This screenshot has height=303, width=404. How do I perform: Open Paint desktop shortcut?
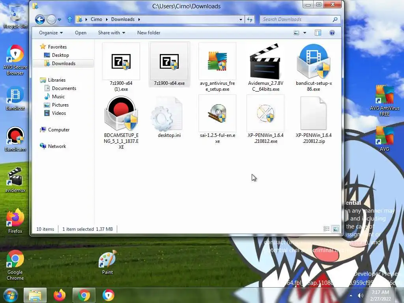click(107, 262)
